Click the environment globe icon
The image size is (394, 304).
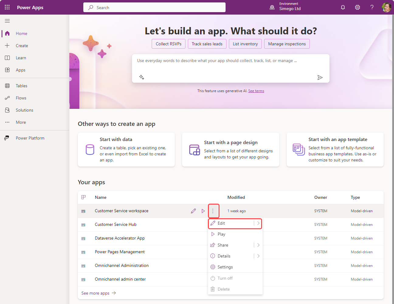pos(272,7)
